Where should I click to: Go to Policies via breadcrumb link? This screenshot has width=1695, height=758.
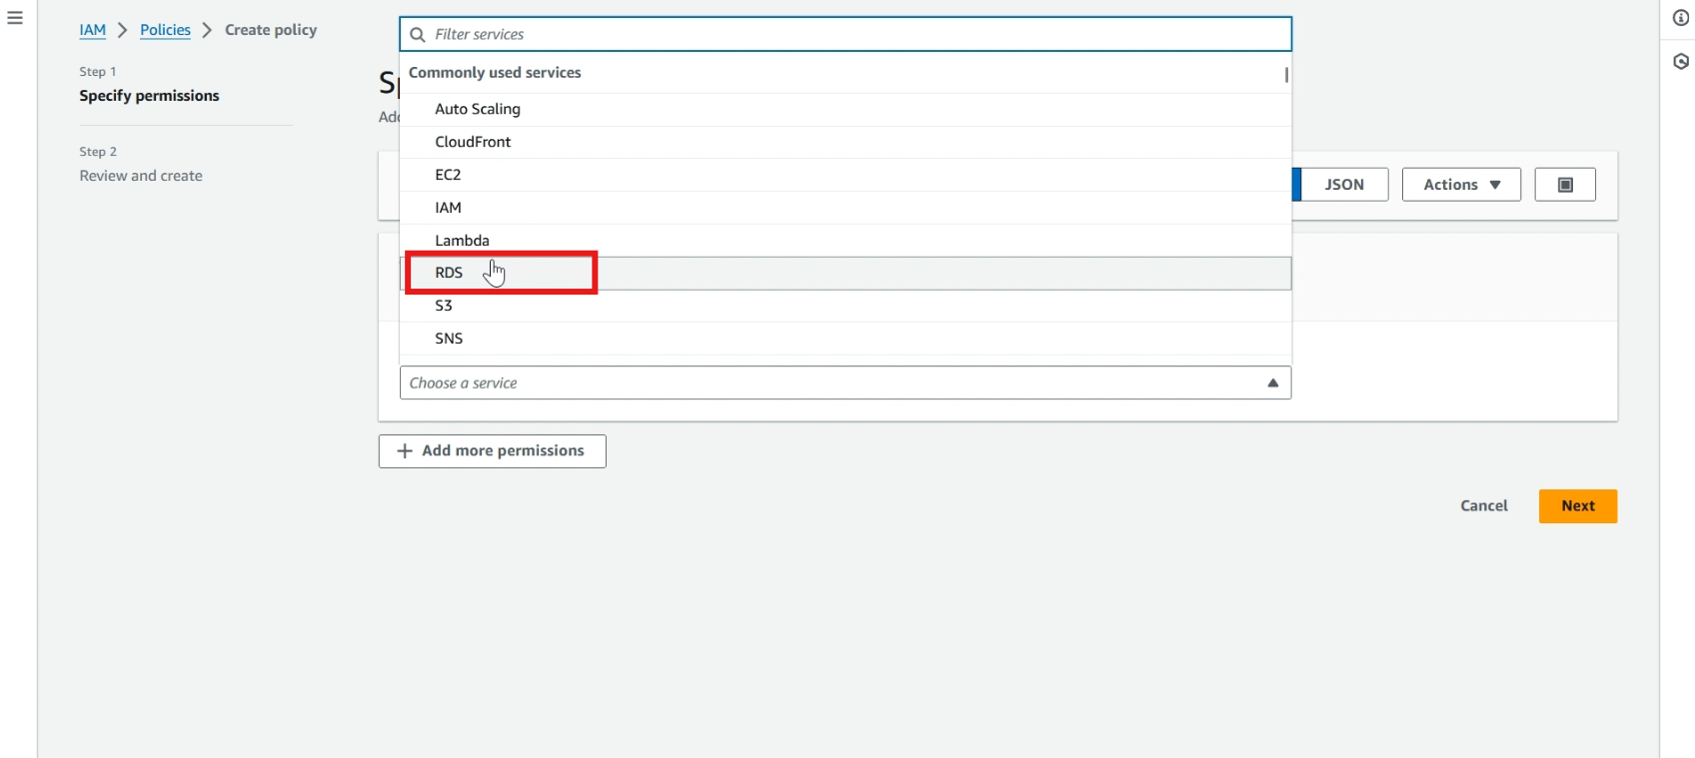165,30
